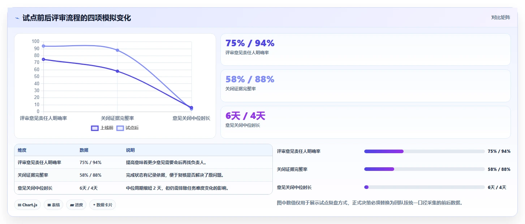This screenshot has width=525, height=224.
Task: Click the 关闭证据完整率 x-axis label in the chart
Action: pyautogui.click(x=117, y=118)
